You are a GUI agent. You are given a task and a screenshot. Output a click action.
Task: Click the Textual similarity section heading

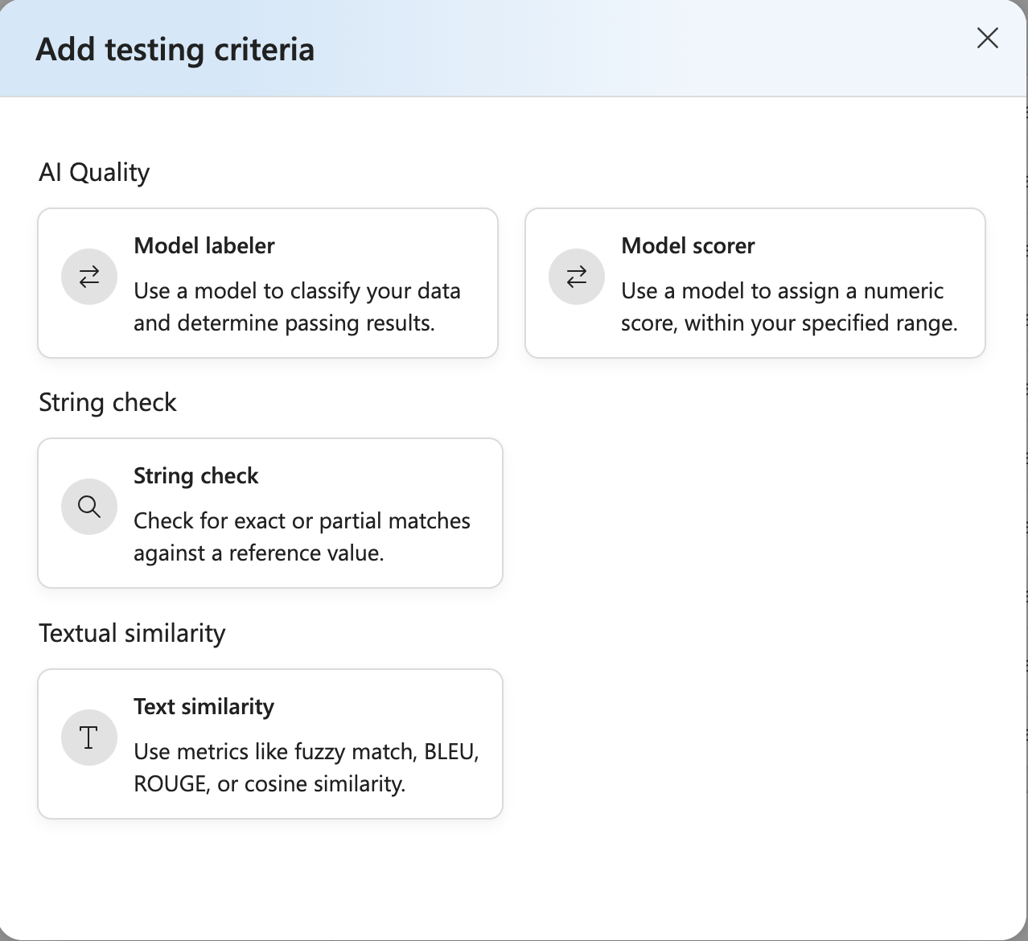click(x=132, y=633)
